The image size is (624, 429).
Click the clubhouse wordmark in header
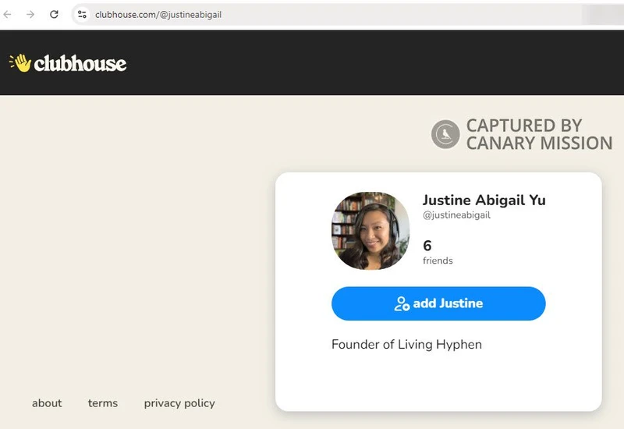click(x=80, y=63)
